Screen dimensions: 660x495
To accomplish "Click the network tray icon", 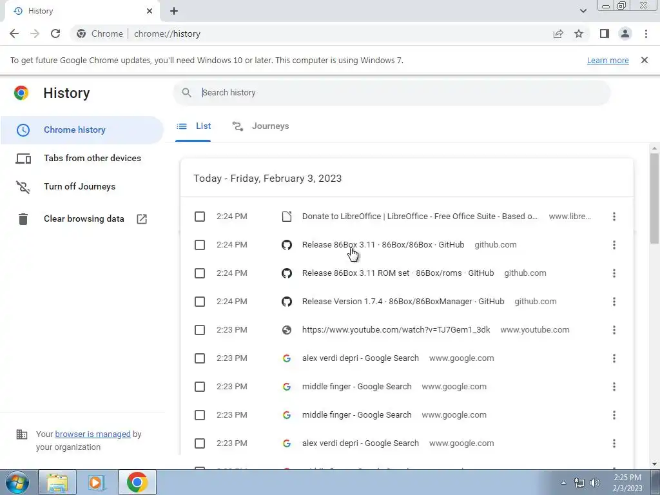I will pos(579,483).
